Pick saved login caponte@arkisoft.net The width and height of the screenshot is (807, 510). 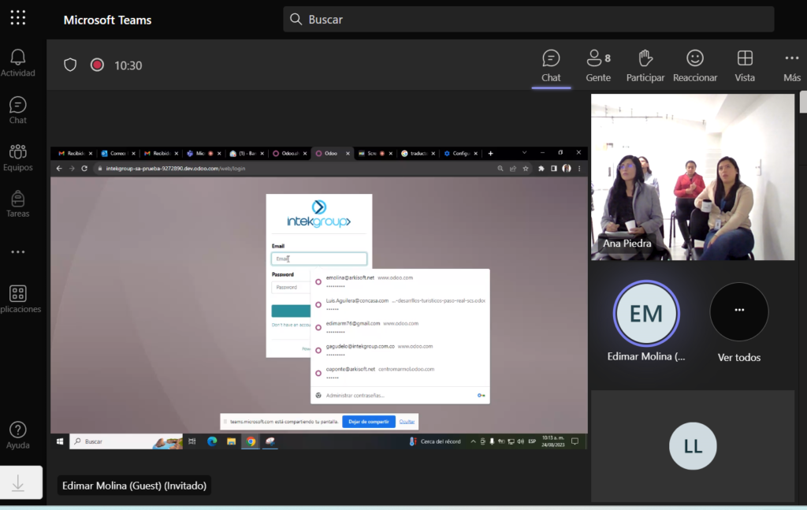[x=400, y=373]
